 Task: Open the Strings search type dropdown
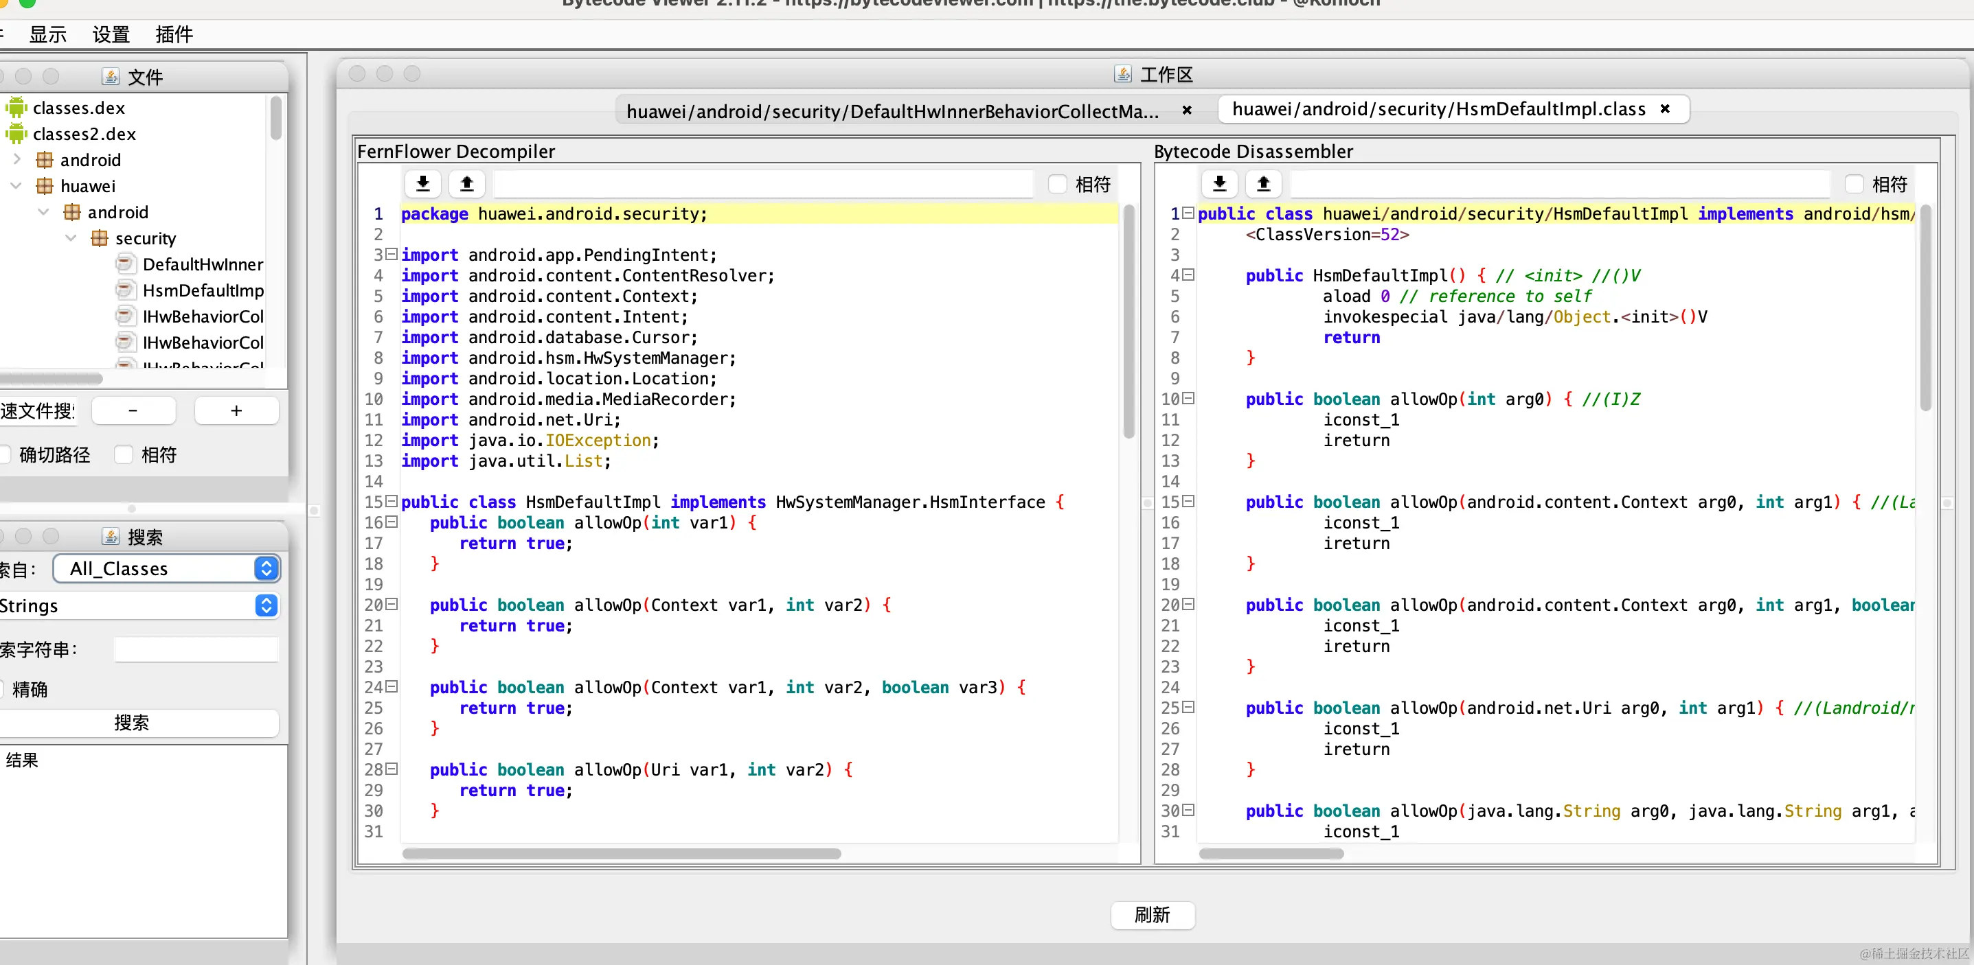[x=138, y=606]
